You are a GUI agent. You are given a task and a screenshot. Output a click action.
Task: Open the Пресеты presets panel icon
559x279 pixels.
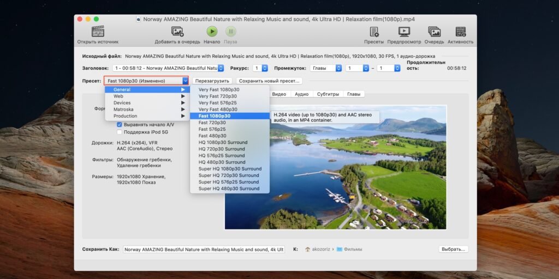pos(374,32)
